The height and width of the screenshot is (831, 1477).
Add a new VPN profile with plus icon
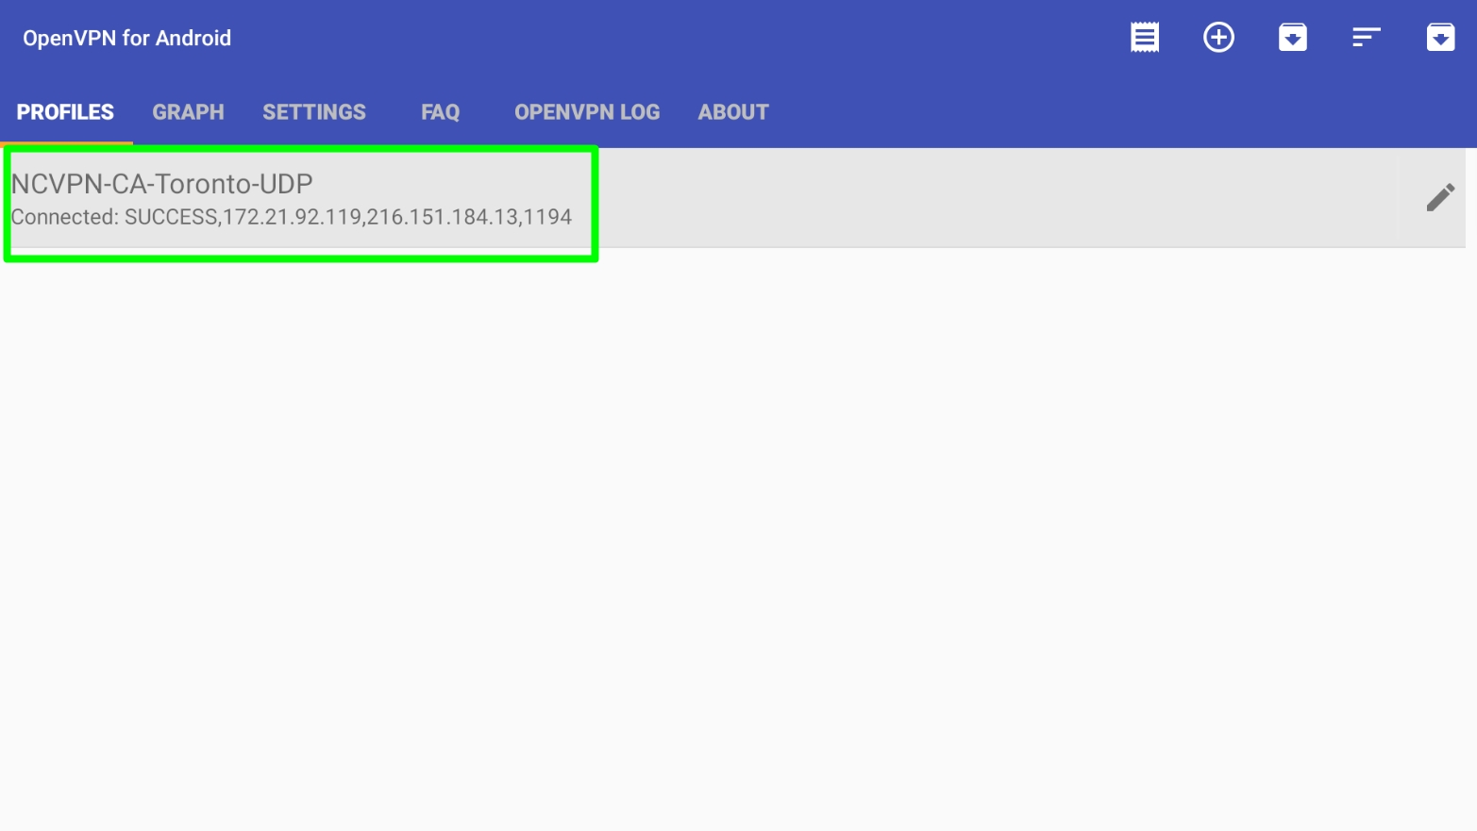click(1218, 38)
